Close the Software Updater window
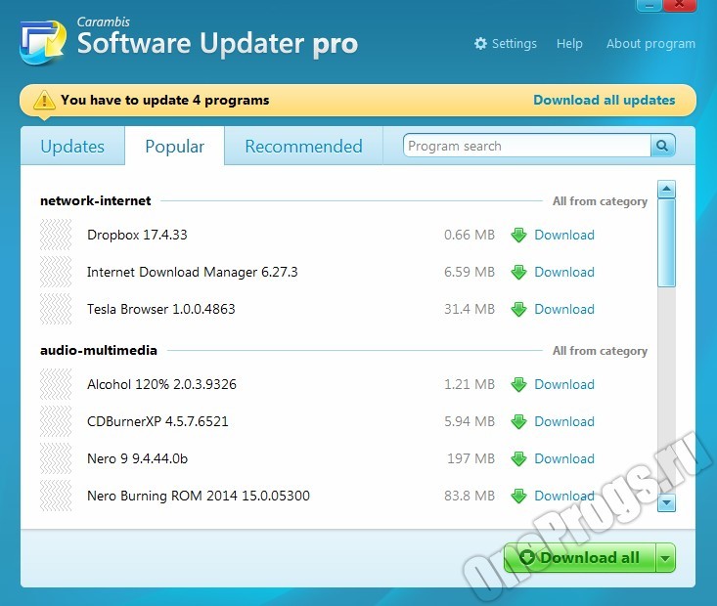Image resolution: width=717 pixels, height=606 pixels. pyautogui.click(x=680, y=5)
